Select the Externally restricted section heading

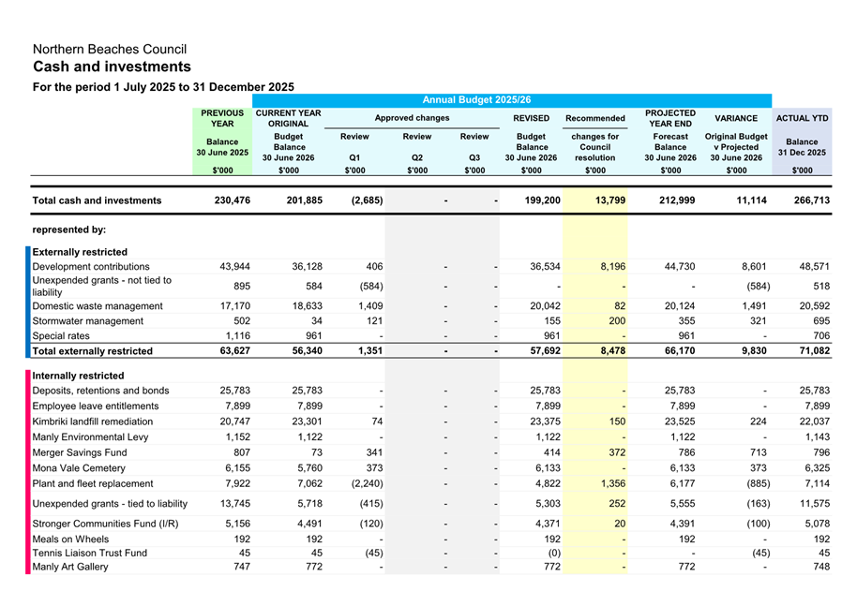[80, 252]
